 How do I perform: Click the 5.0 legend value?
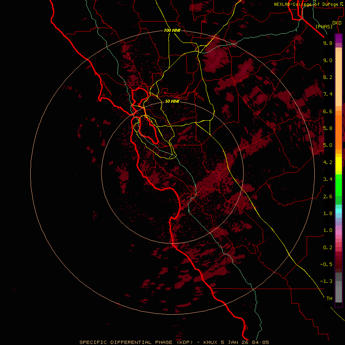(x=328, y=145)
